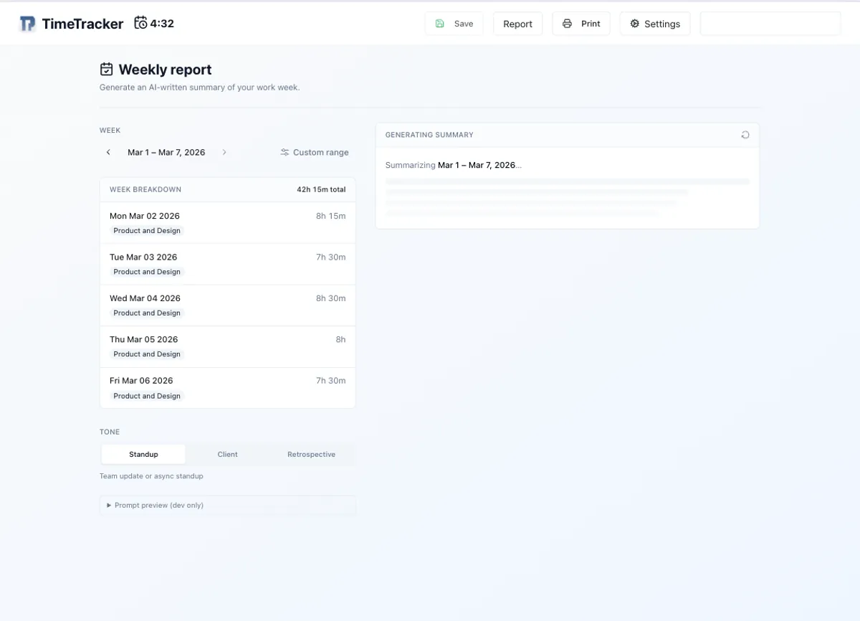This screenshot has height=621, width=860.
Task: Keep Standup tone selected by clicking it
Action: [143, 454]
